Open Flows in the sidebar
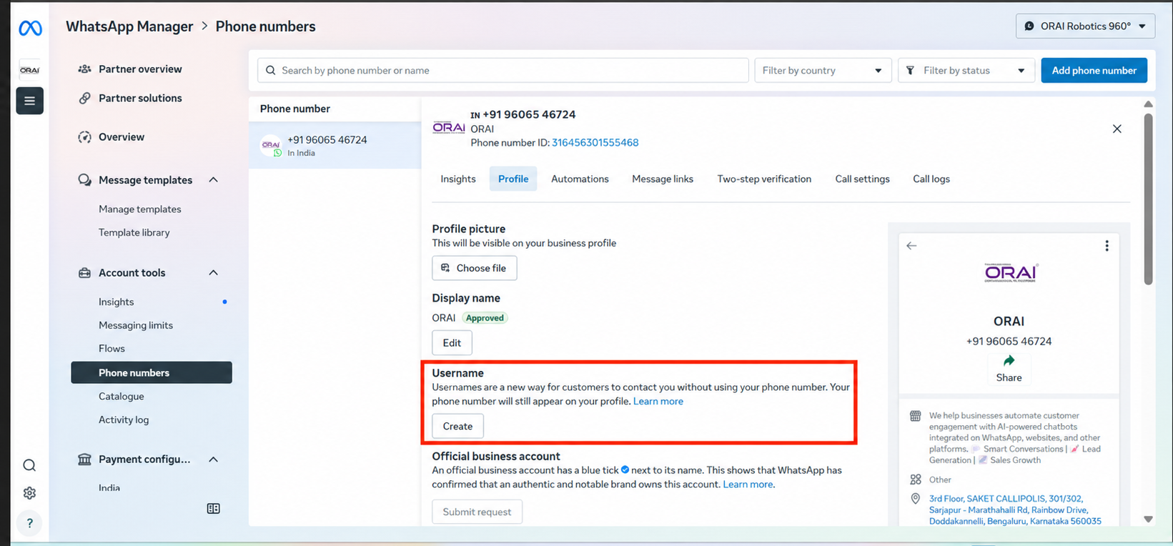The image size is (1173, 546). [112, 349]
